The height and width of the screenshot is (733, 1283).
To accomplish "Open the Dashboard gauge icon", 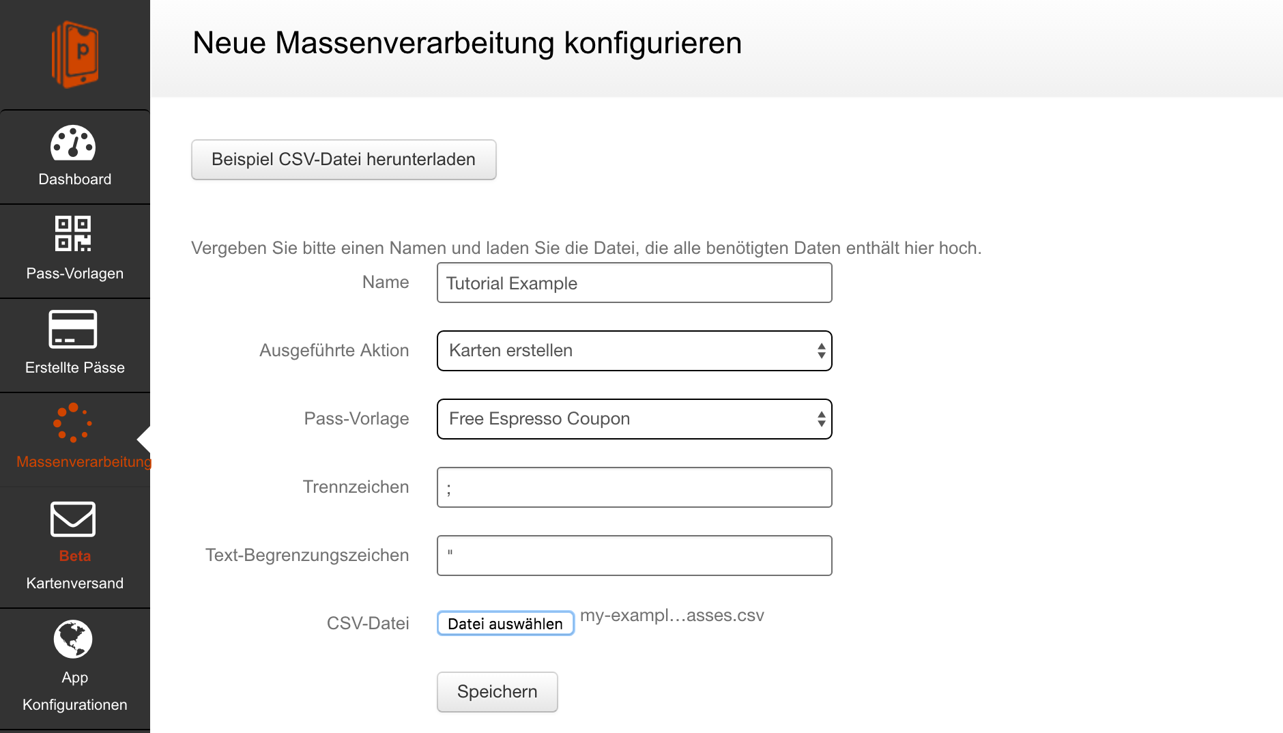I will (x=73, y=143).
